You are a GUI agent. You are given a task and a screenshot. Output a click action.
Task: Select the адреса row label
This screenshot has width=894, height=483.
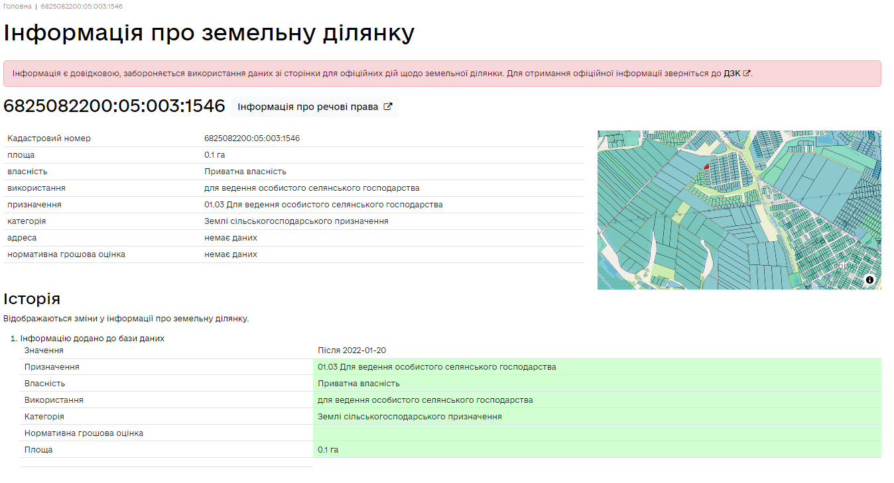coord(22,238)
